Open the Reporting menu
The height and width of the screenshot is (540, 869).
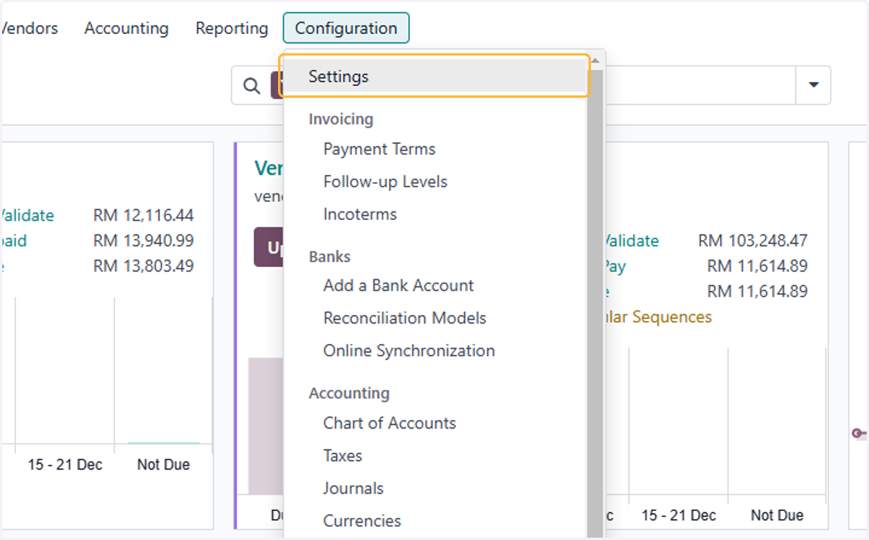[232, 28]
